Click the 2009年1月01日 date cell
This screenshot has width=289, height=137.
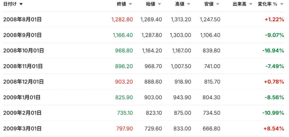[22, 97]
